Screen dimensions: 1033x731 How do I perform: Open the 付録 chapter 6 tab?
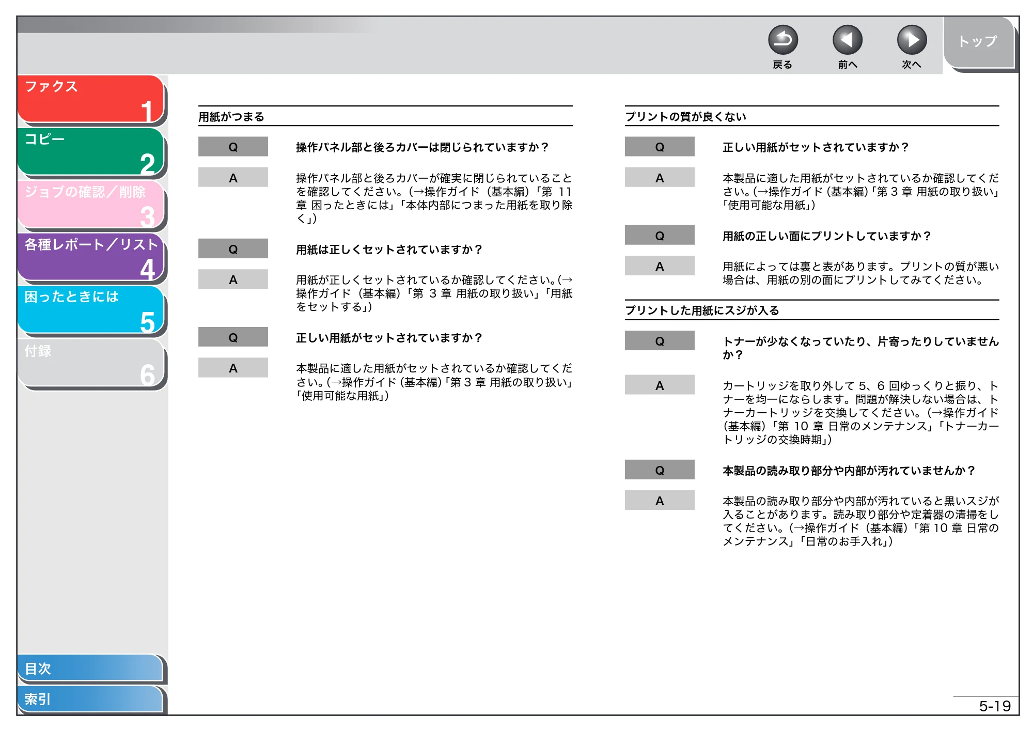[x=90, y=363]
